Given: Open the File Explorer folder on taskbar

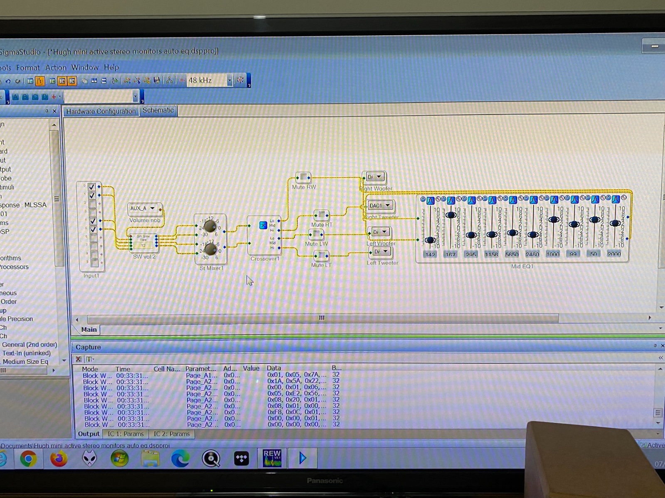Looking at the screenshot, I should point(150,459).
